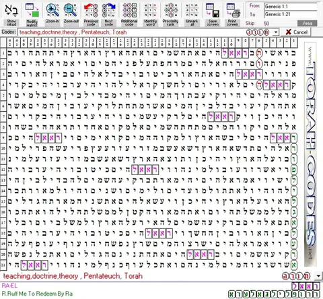Click the pink boxed RA-EL letters in legend
Screen dimensions: 323x299
tap(306, 286)
